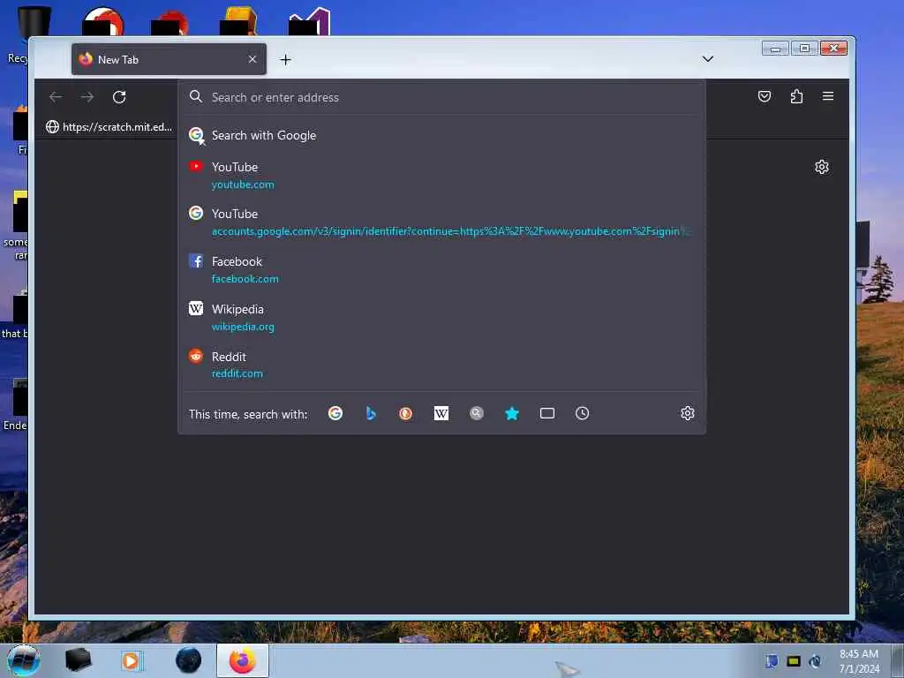The height and width of the screenshot is (678, 904).
Task: Click the magnifier icon in address bar
Action: [x=196, y=97]
